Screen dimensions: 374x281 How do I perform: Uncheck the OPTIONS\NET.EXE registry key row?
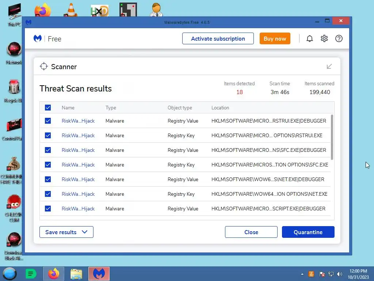[x=48, y=194]
